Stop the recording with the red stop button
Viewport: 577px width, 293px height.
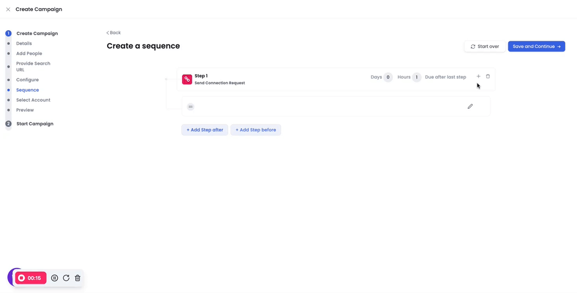pyautogui.click(x=31, y=278)
